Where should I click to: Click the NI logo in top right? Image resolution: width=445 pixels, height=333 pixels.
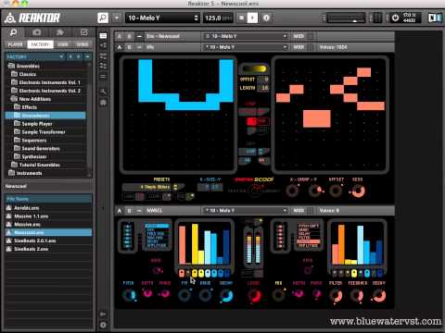[x=435, y=18]
